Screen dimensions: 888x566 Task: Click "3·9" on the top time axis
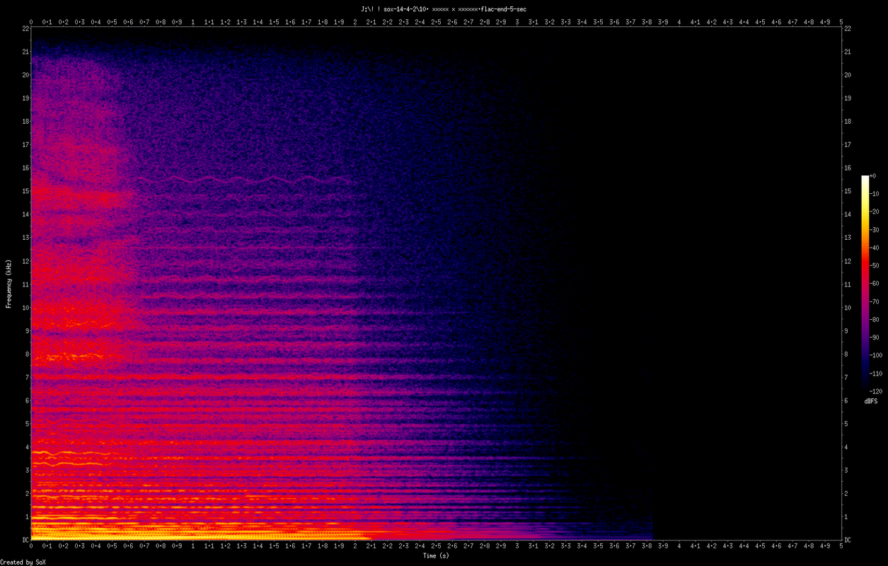click(x=663, y=22)
